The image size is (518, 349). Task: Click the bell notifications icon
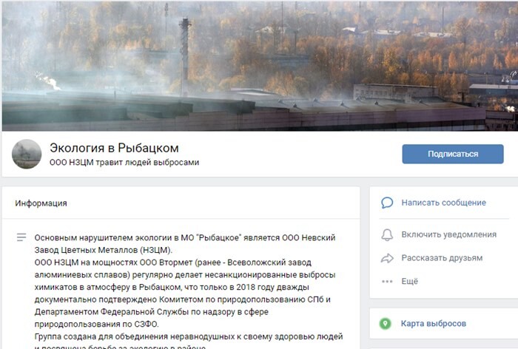pyautogui.click(x=387, y=234)
